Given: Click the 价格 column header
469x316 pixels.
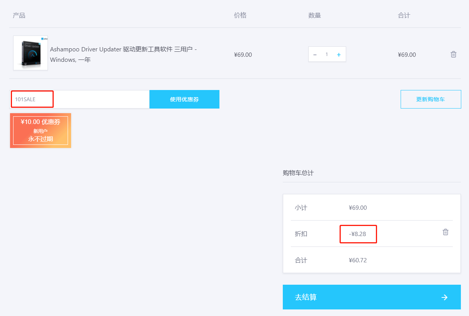Looking at the screenshot, I should (240, 15).
